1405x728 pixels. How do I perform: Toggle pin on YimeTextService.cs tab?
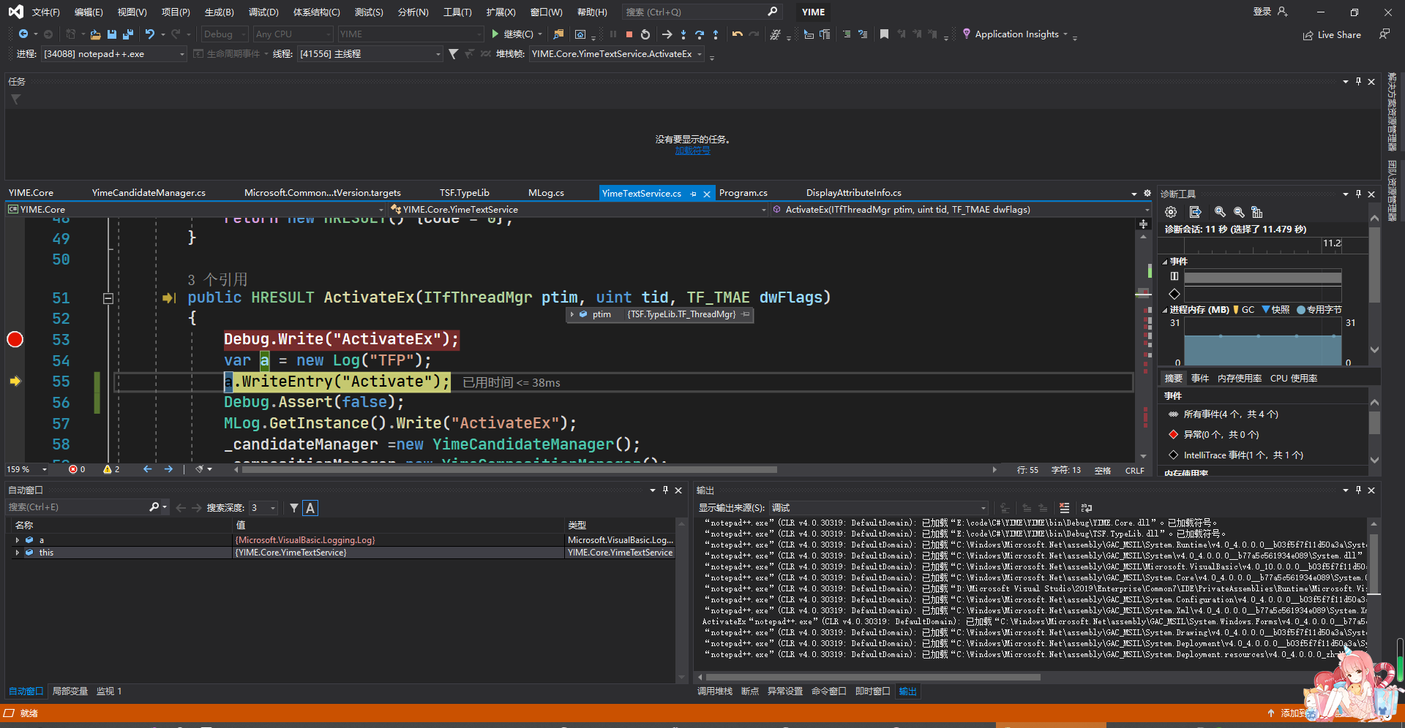(693, 194)
